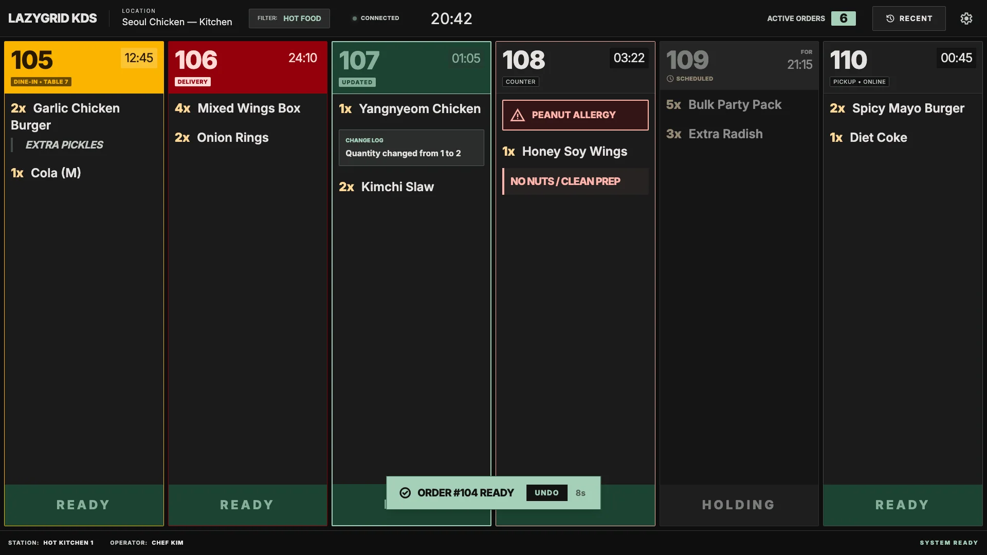Click the 03:22 timer on order 108
This screenshot has height=555, width=987.
[629, 58]
